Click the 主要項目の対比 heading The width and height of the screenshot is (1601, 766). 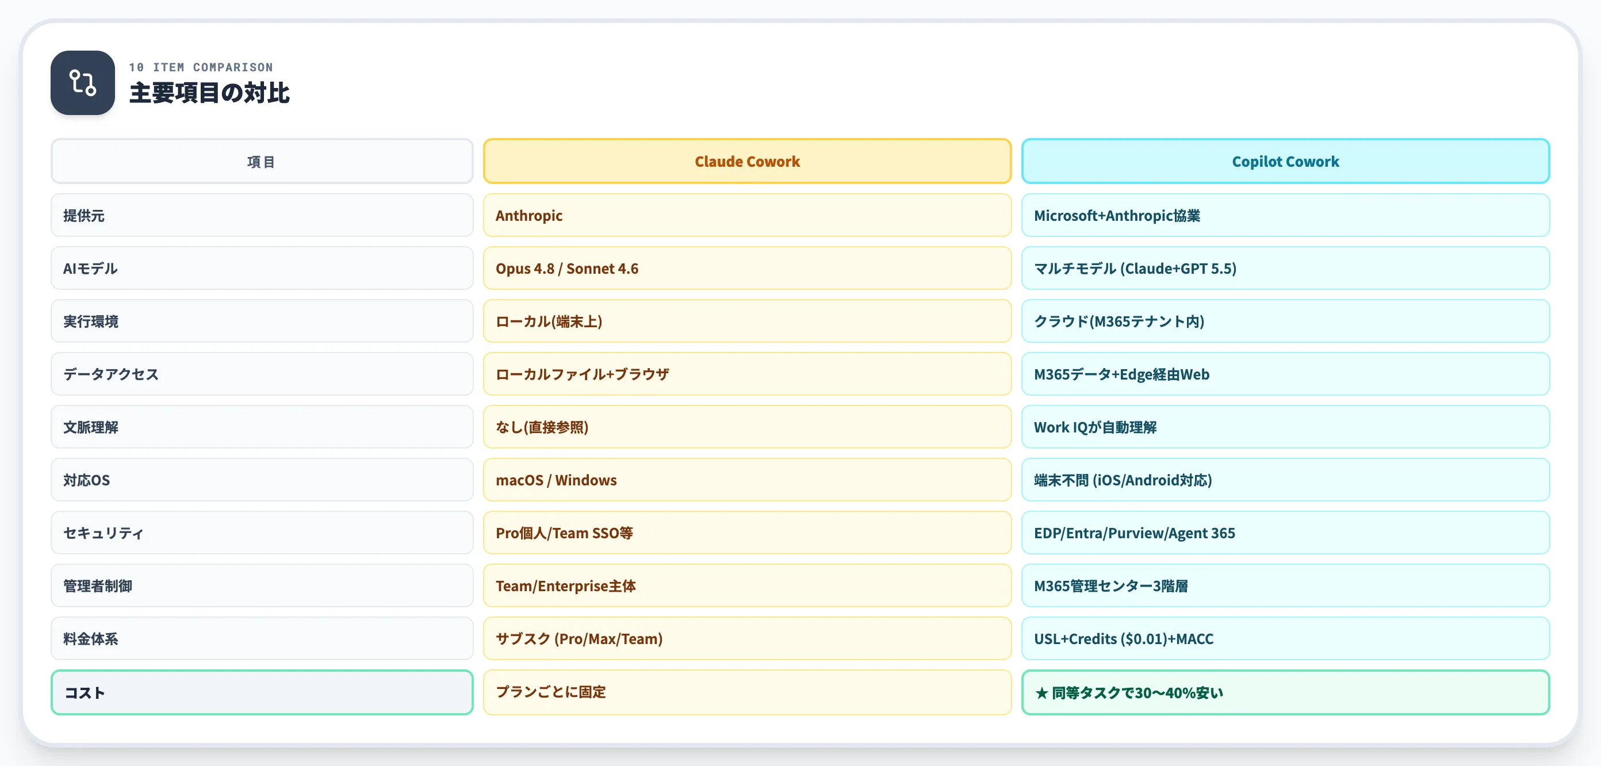(209, 93)
